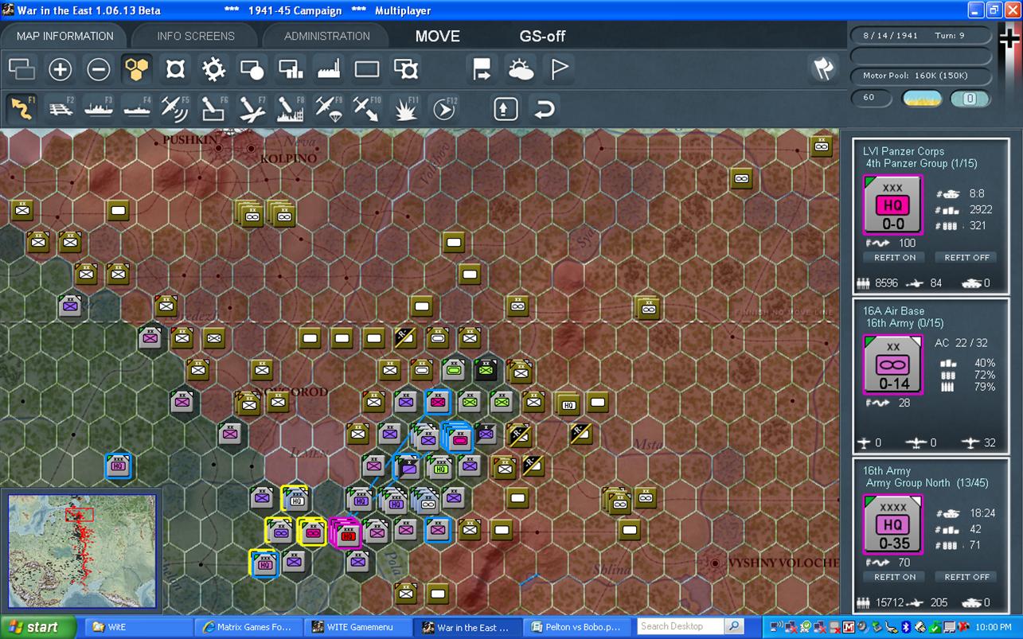Open the ADMINISTRATION tab
The image size is (1023, 639).
point(327,36)
